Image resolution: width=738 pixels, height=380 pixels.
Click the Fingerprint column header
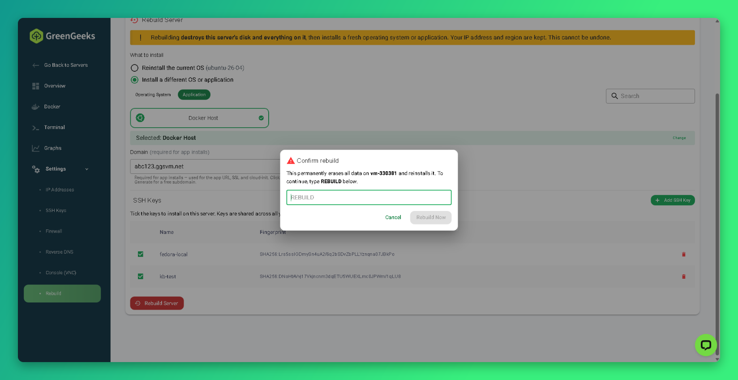[x=273, y=232]
